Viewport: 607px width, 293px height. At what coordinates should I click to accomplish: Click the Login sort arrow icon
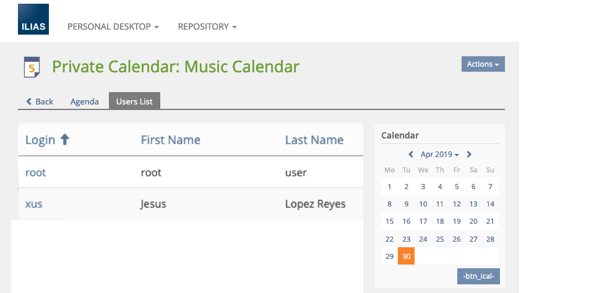pyautogui.click(x=64, y=140)
